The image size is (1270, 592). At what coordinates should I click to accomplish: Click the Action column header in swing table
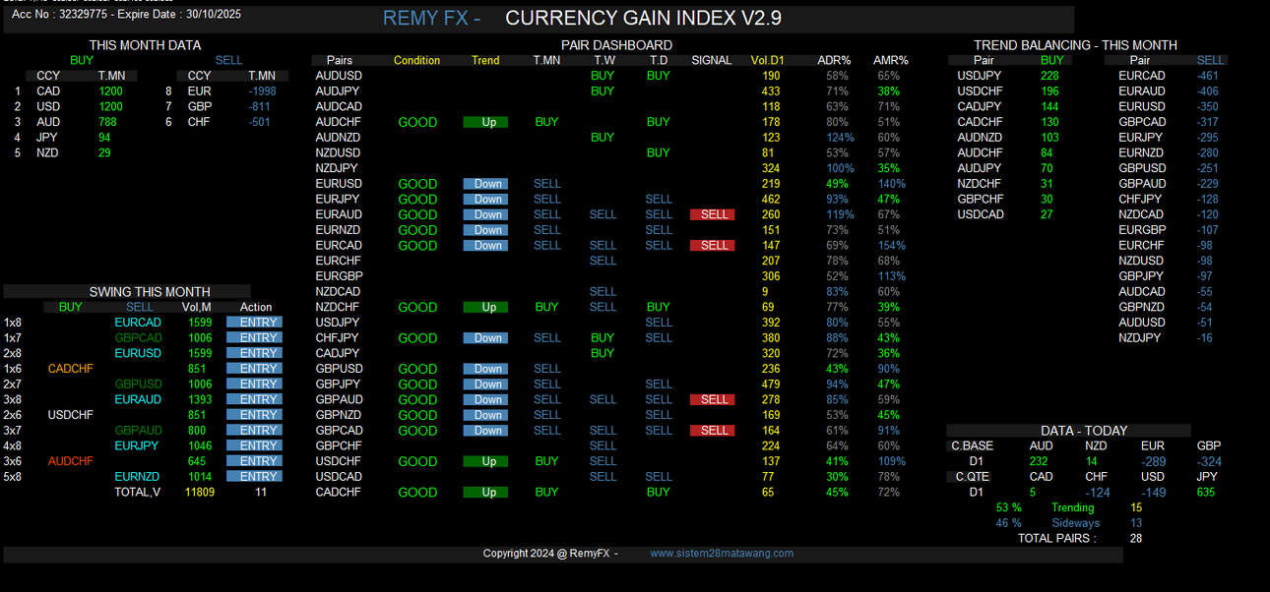click(256, 307)
